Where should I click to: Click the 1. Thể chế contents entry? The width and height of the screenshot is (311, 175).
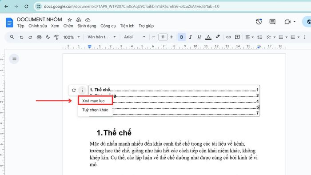click(x=174, y=90)
